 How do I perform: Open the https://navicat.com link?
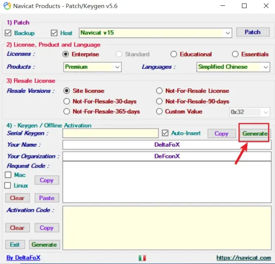(x=244, y=258)
